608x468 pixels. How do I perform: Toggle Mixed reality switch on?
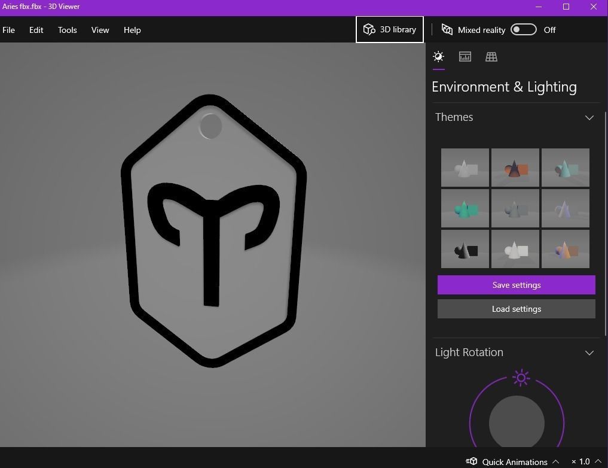click(x=524, y=29)
